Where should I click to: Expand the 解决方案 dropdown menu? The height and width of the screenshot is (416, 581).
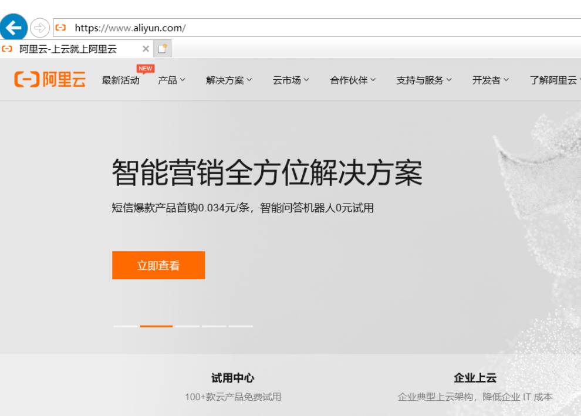point(229,80)
